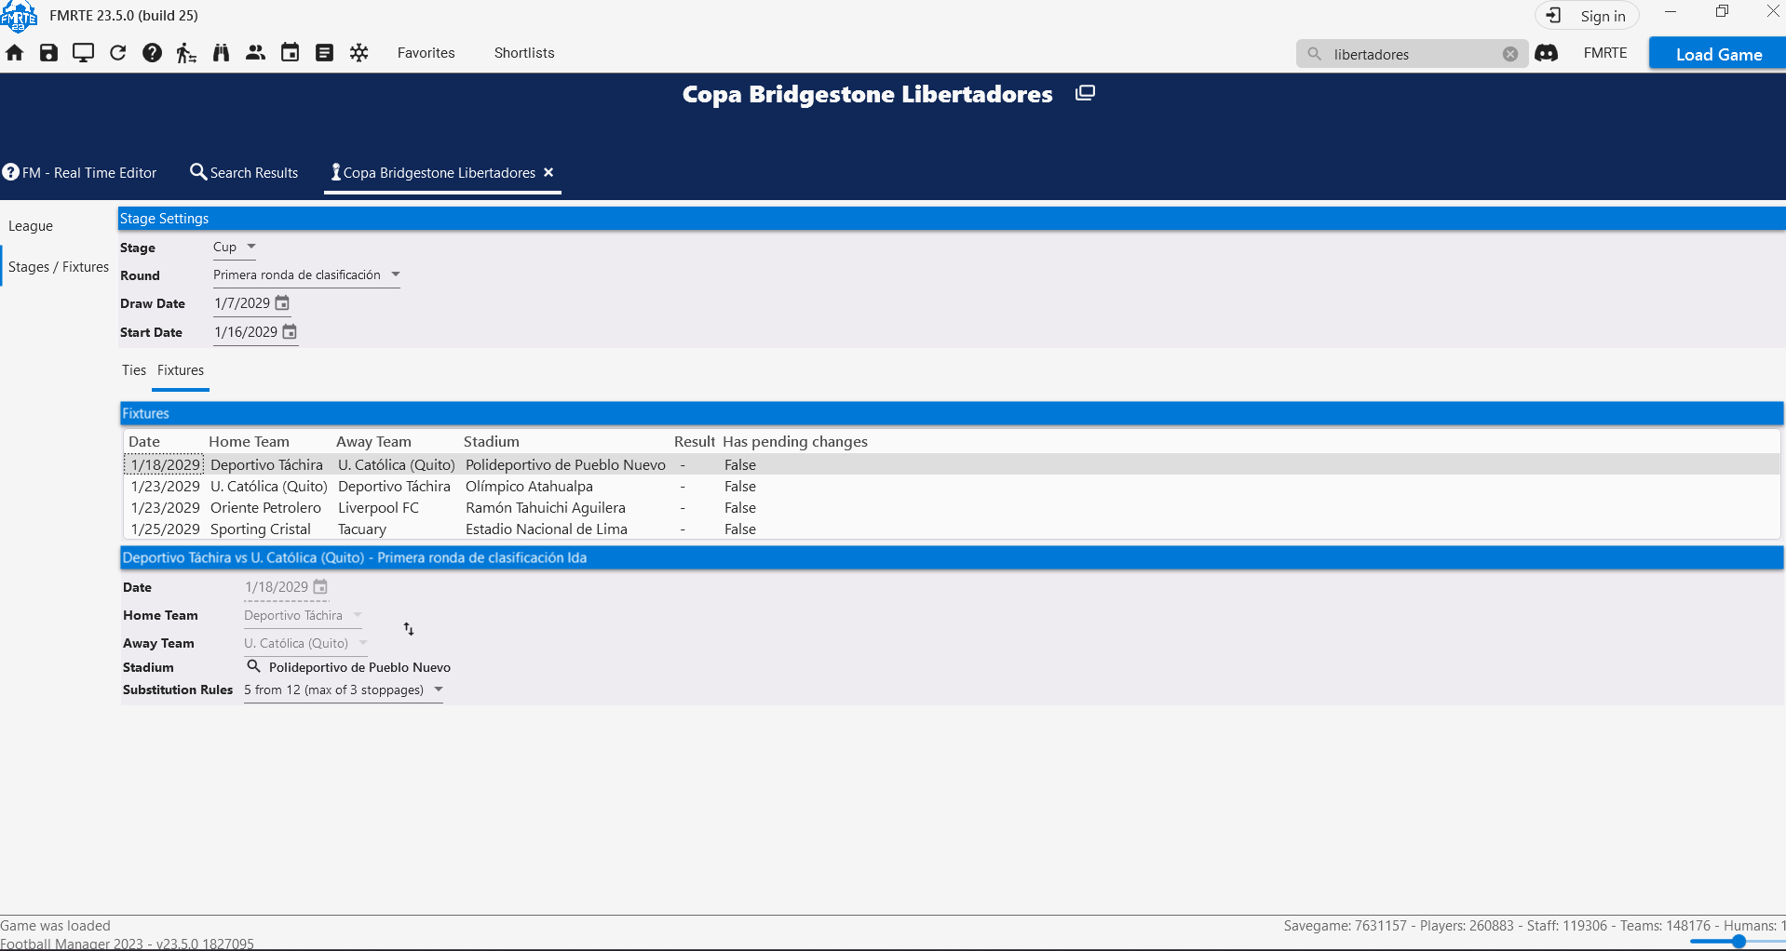
Task: Sort by Has pending changes header
Action: coord(795,442)
